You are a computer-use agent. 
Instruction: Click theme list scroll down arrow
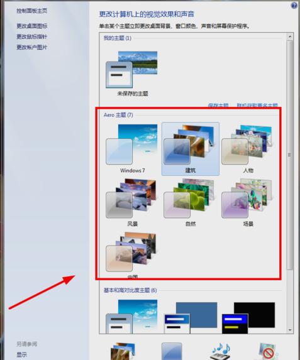290,330
